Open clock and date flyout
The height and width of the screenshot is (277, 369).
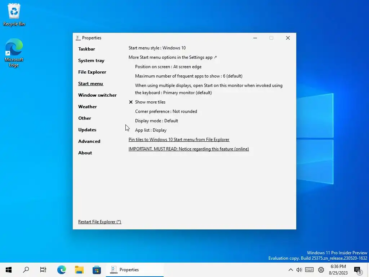[338, 270]
